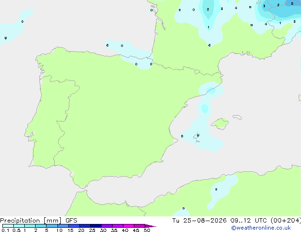Click the '35' legend scale label
301x232 pixels.
point(114,230)
